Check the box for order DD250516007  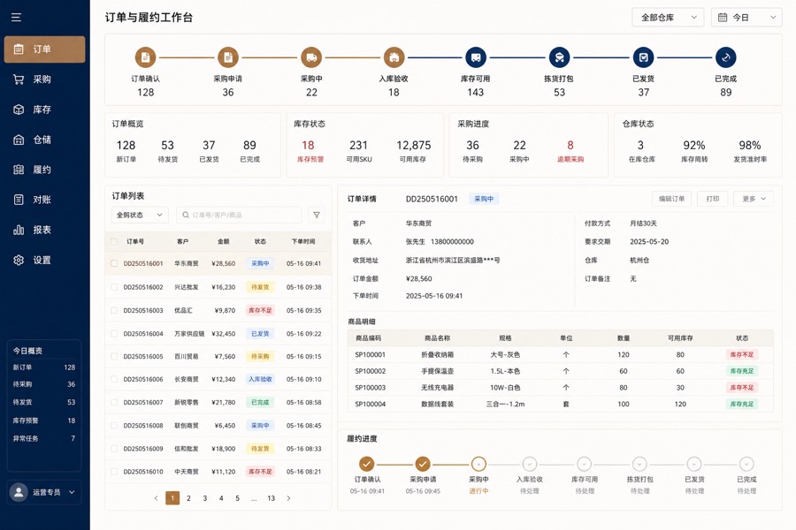(114, 402)
